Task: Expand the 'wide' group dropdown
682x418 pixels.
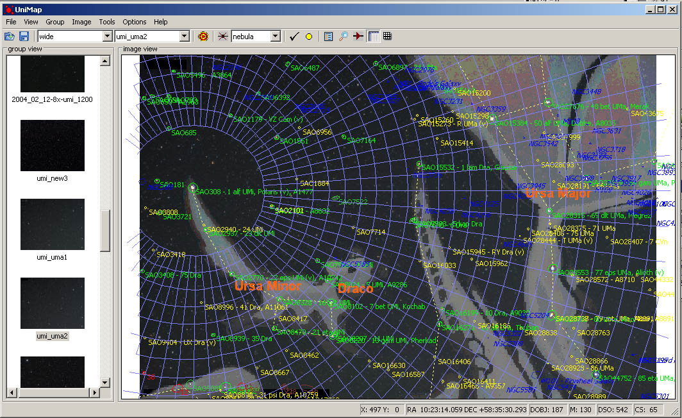Action: click(x=107, y=37)
